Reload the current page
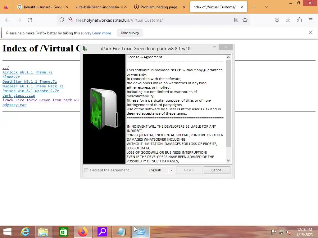318x238 pixels. (30, 20)
